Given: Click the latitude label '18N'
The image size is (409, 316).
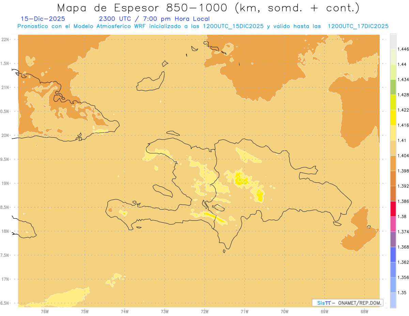Looking at the screenshot, I should click(5, 231).
